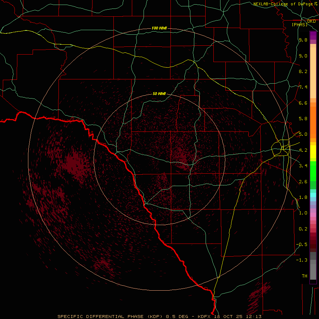
Task: Click the yellow segment of the color bar
Action: point(313,152)
